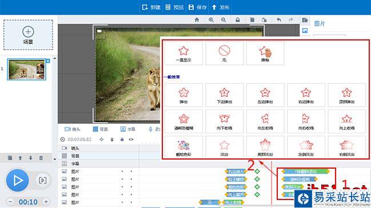Select scene 1 thumbnail with lion
The width and height of the screenshot is (371, 208).
(x=26, y=70)
